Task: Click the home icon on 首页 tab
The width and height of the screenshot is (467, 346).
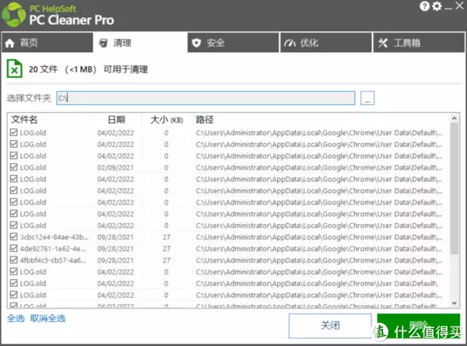Action: pos(10,43)
